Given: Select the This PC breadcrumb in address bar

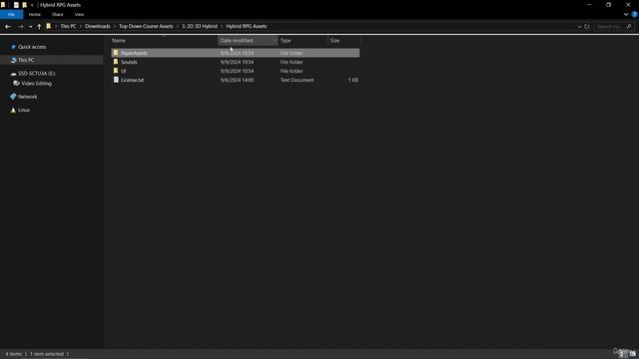Looking at the screenshot, I should (68, 26).
